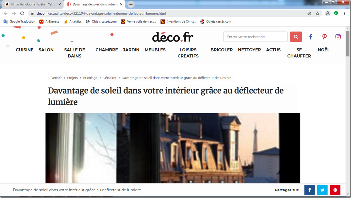Open the BRICOLER menu
Image resolution: width=351 pixels, height=198 pixels.
[222, 50]
